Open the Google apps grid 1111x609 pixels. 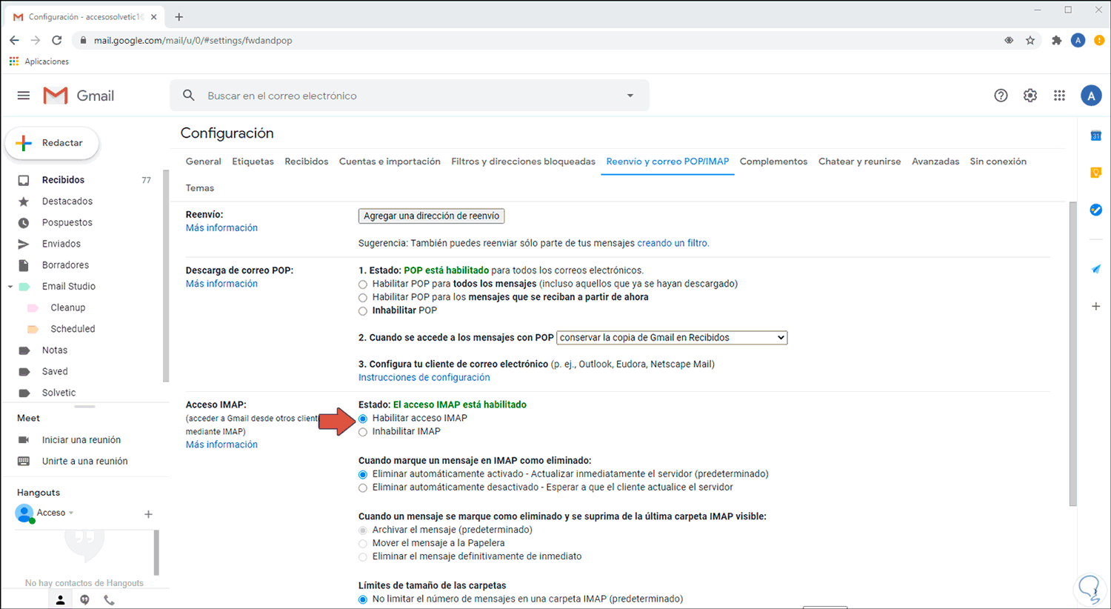click(x=1059, y=96)
